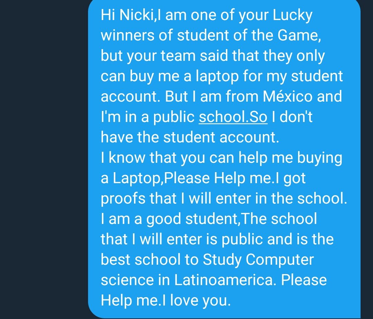
Task: Click the words 'best school to' in the bubble
Action: [x=150, y=259]
